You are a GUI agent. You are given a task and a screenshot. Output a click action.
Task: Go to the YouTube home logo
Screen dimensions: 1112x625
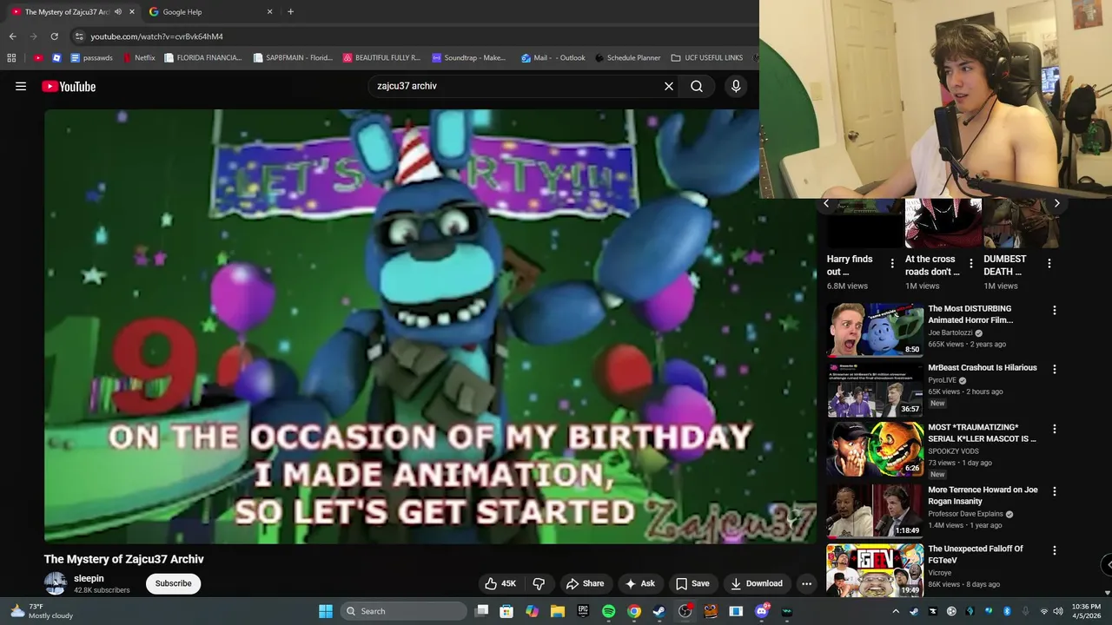pyautogui.click(x=69, y=86)
